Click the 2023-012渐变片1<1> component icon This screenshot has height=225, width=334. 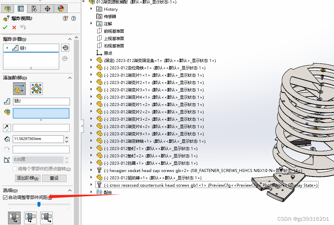[100, 75]
